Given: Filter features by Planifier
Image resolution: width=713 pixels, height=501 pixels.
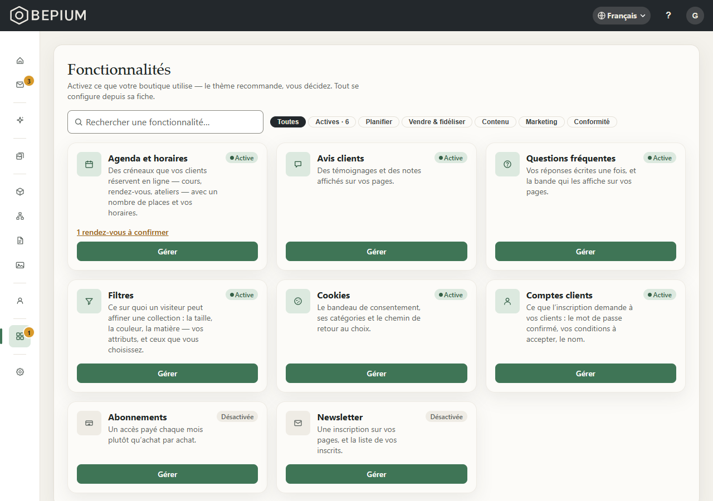Looking at the screenshot, I should [379, 122].
